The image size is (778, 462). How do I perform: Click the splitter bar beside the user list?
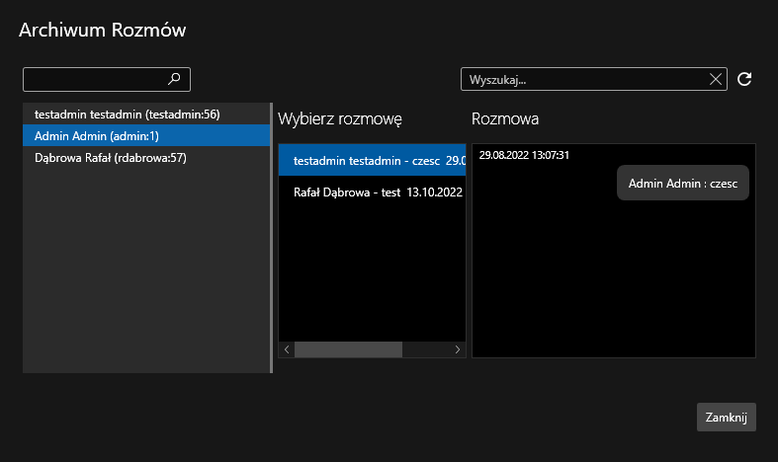coord(271,237)
